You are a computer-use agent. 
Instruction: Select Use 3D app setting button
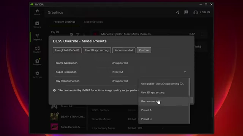pos(97,50)
